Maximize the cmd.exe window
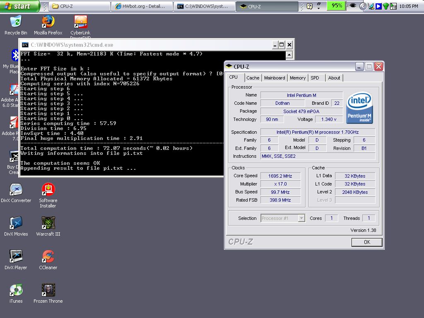 [282, 45]
